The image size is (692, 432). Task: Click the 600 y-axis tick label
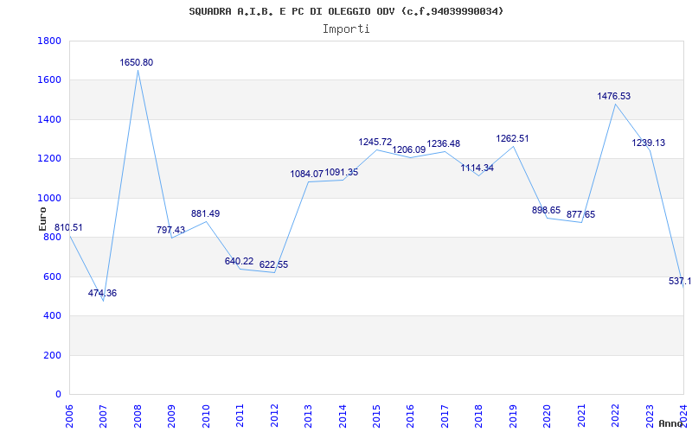click(52, 276)
